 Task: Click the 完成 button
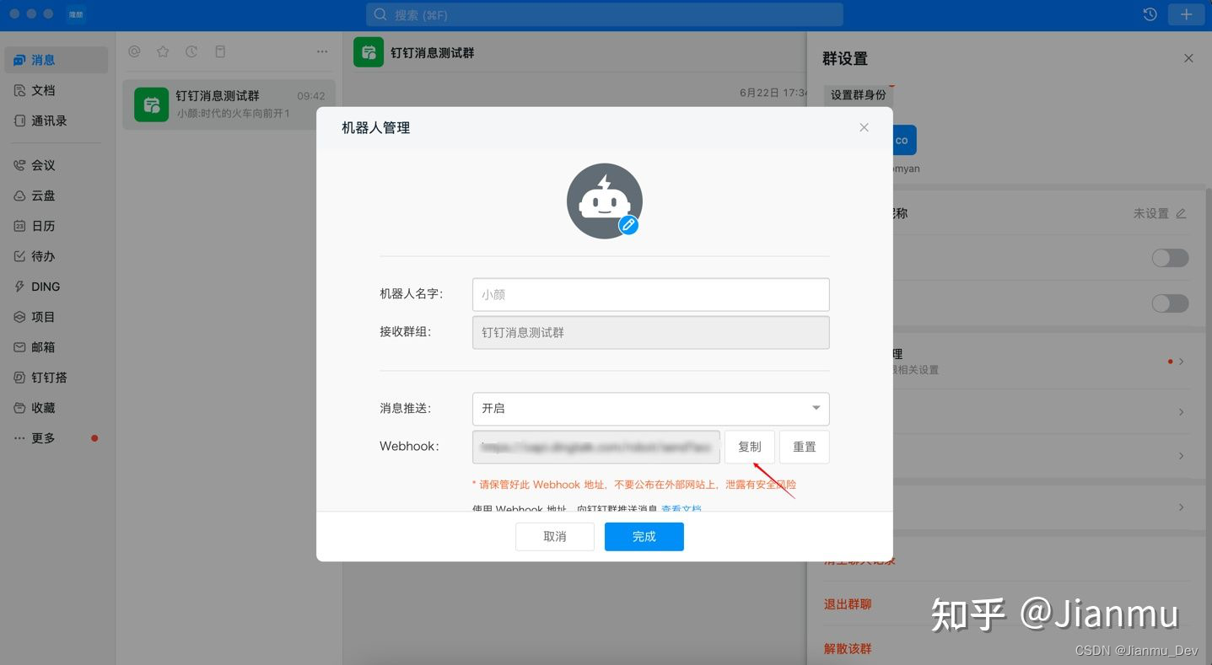pyautogui.click(x=644, y=536)
